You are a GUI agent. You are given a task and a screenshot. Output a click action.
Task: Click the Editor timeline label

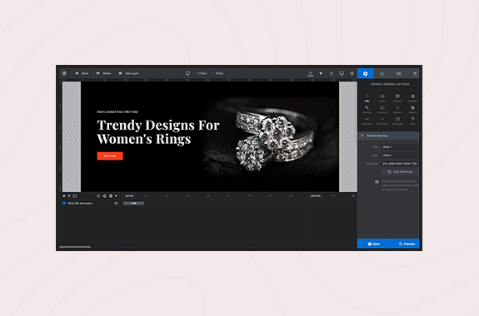click(x=129, y=195)
